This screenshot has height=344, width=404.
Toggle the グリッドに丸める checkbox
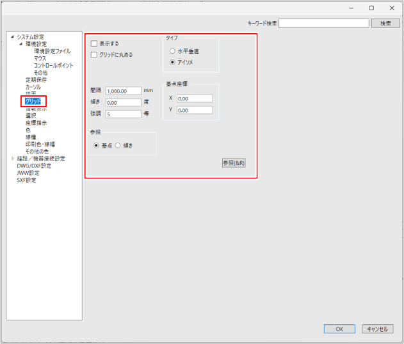(94, 55)
